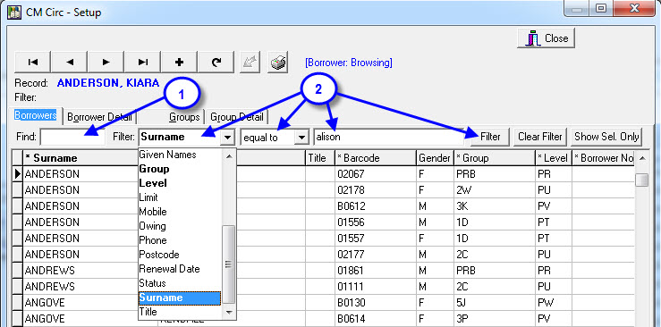The image size is (661, 327).
Task: Go to the previous record arrow
Action: click(69, 63)
